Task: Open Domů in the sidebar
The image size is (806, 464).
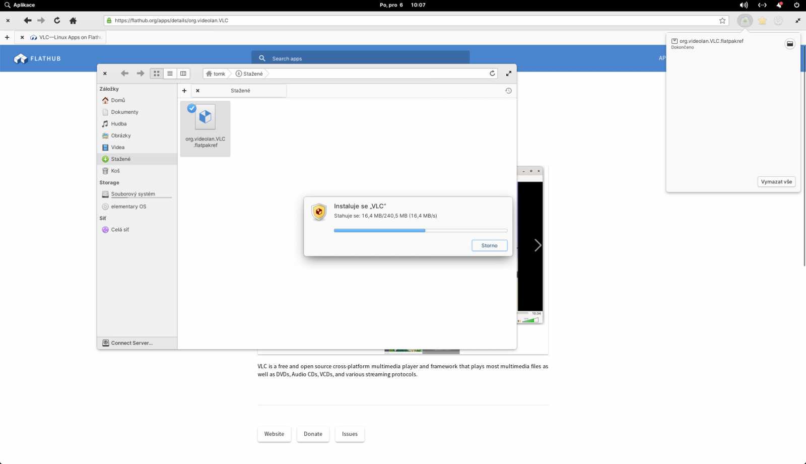Action: click(137, 100)
